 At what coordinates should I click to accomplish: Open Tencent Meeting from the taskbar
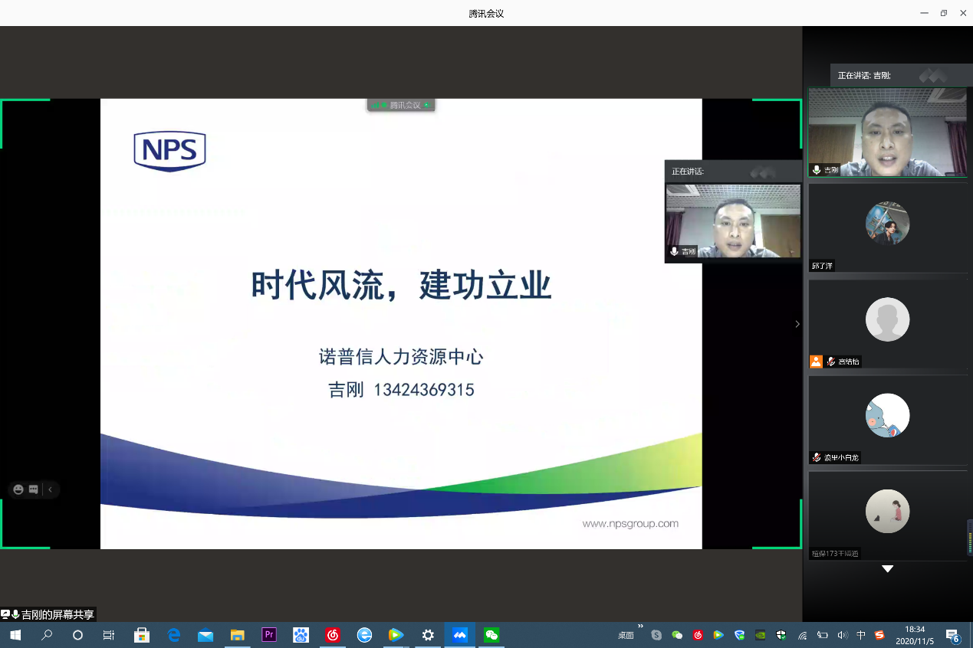pyautogui.click(x=459, y=635)
